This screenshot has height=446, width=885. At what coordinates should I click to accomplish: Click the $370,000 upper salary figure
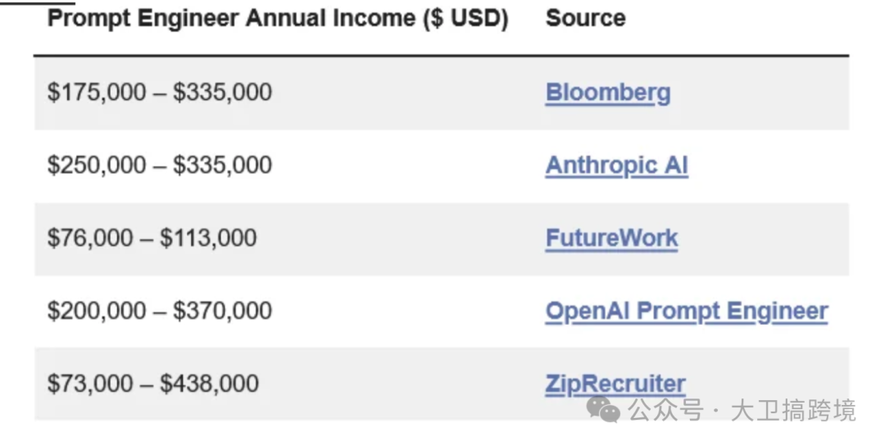tap(222, 311)
